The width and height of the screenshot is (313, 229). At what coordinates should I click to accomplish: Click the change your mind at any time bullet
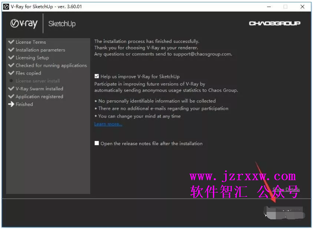click(x=137, y=116)
